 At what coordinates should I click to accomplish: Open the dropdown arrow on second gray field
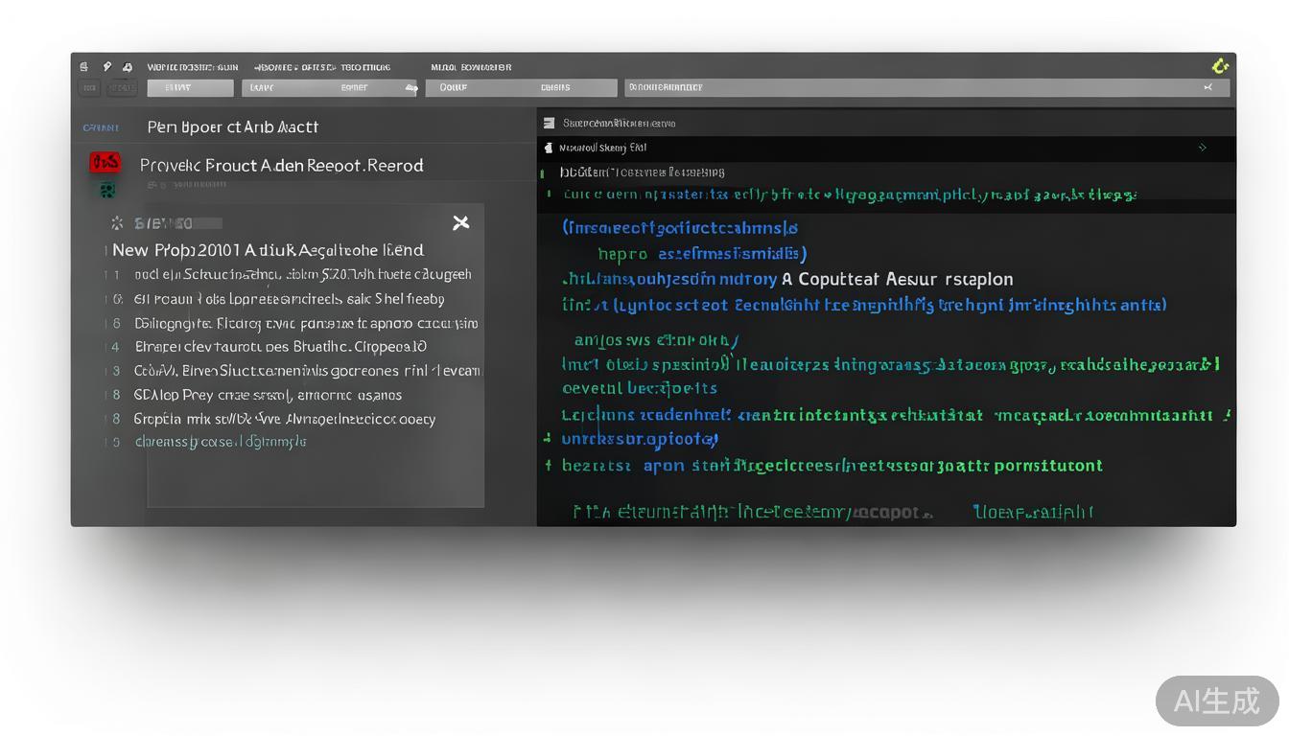pyautogui.click(x=410, y=88)
